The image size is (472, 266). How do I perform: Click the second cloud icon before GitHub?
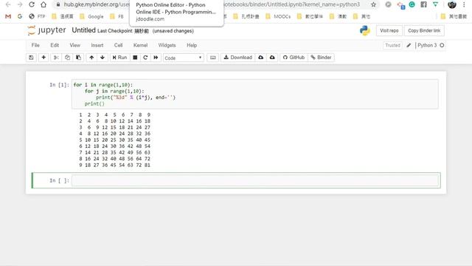click(272, 58)
